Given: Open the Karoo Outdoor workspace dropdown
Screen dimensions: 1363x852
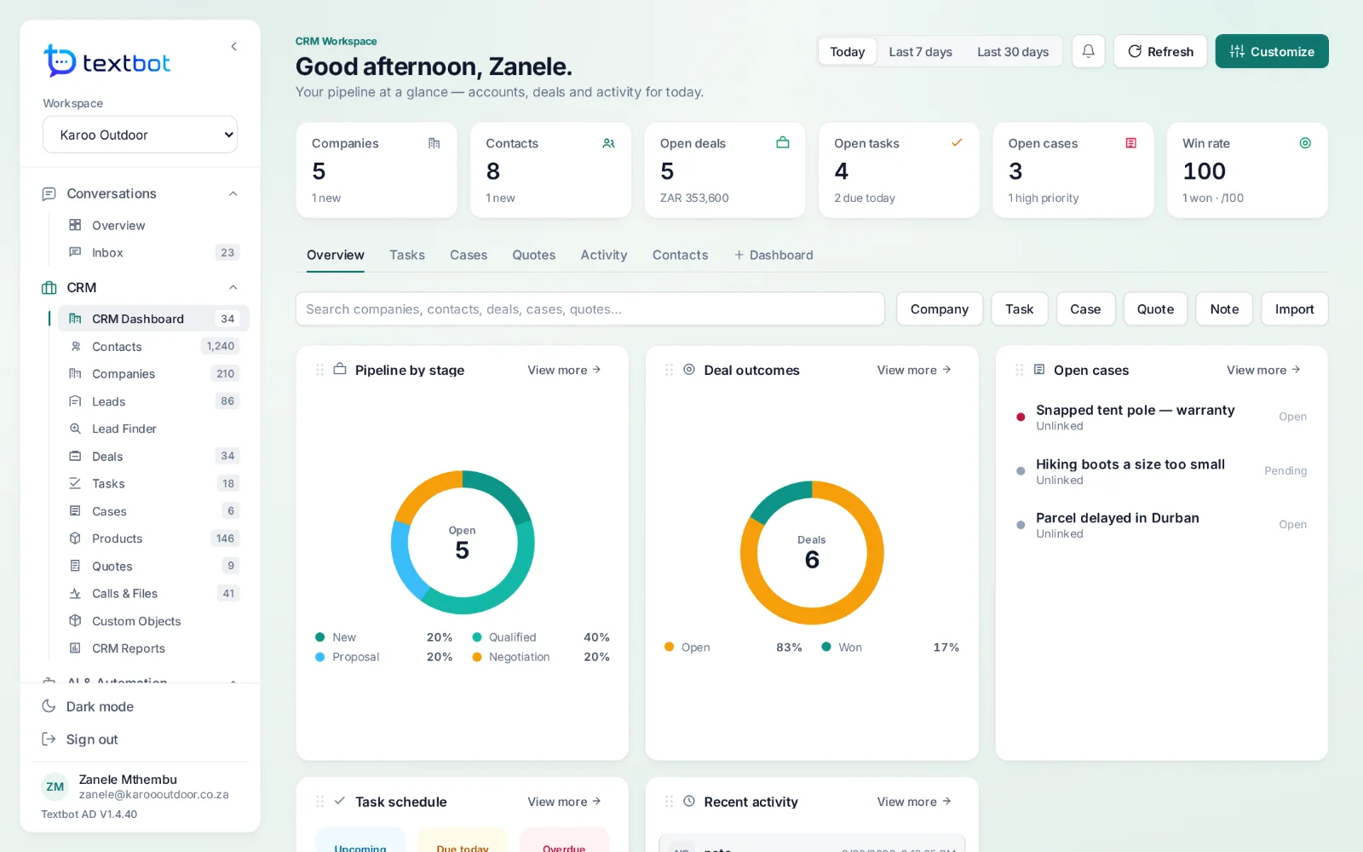Looking at the screenshot, I should point(140,135).
